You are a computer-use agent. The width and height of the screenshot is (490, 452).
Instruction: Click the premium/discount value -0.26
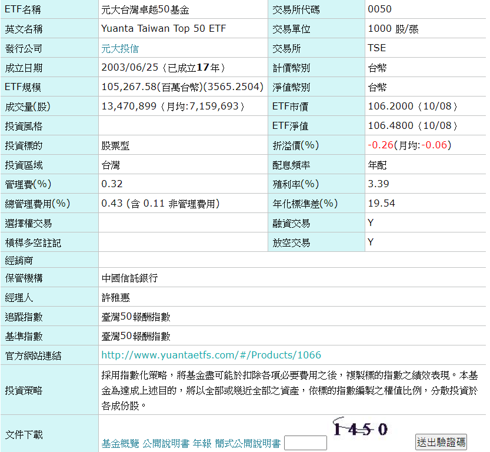click(381, 145)
